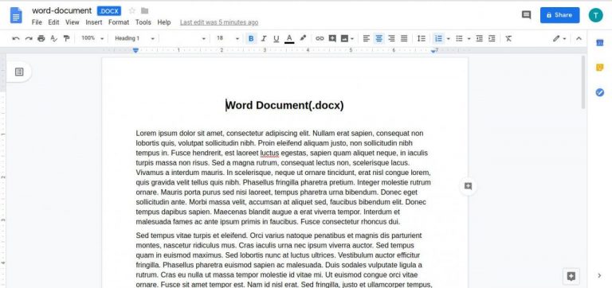The width and height of the screenshot is (612, 288).
Task: Justify the text
Action: pyautogui.click(x=404, y=38)
